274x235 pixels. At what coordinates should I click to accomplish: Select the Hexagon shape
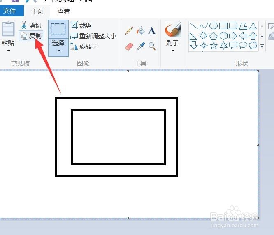(223, 36)
